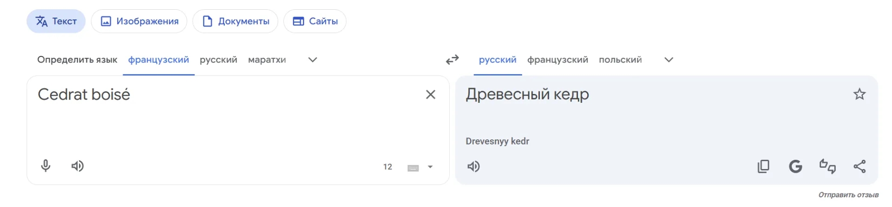Image resolution: width=892 pixels, height=207 pixels.
Task: Click the microphone voice input icon
Action: point(46,166)
